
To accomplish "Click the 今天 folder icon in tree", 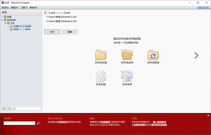I will click(8, 23).
